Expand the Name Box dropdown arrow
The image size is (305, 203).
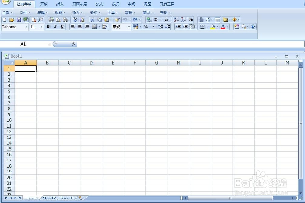pyautogui.click(x=50, y=44)
